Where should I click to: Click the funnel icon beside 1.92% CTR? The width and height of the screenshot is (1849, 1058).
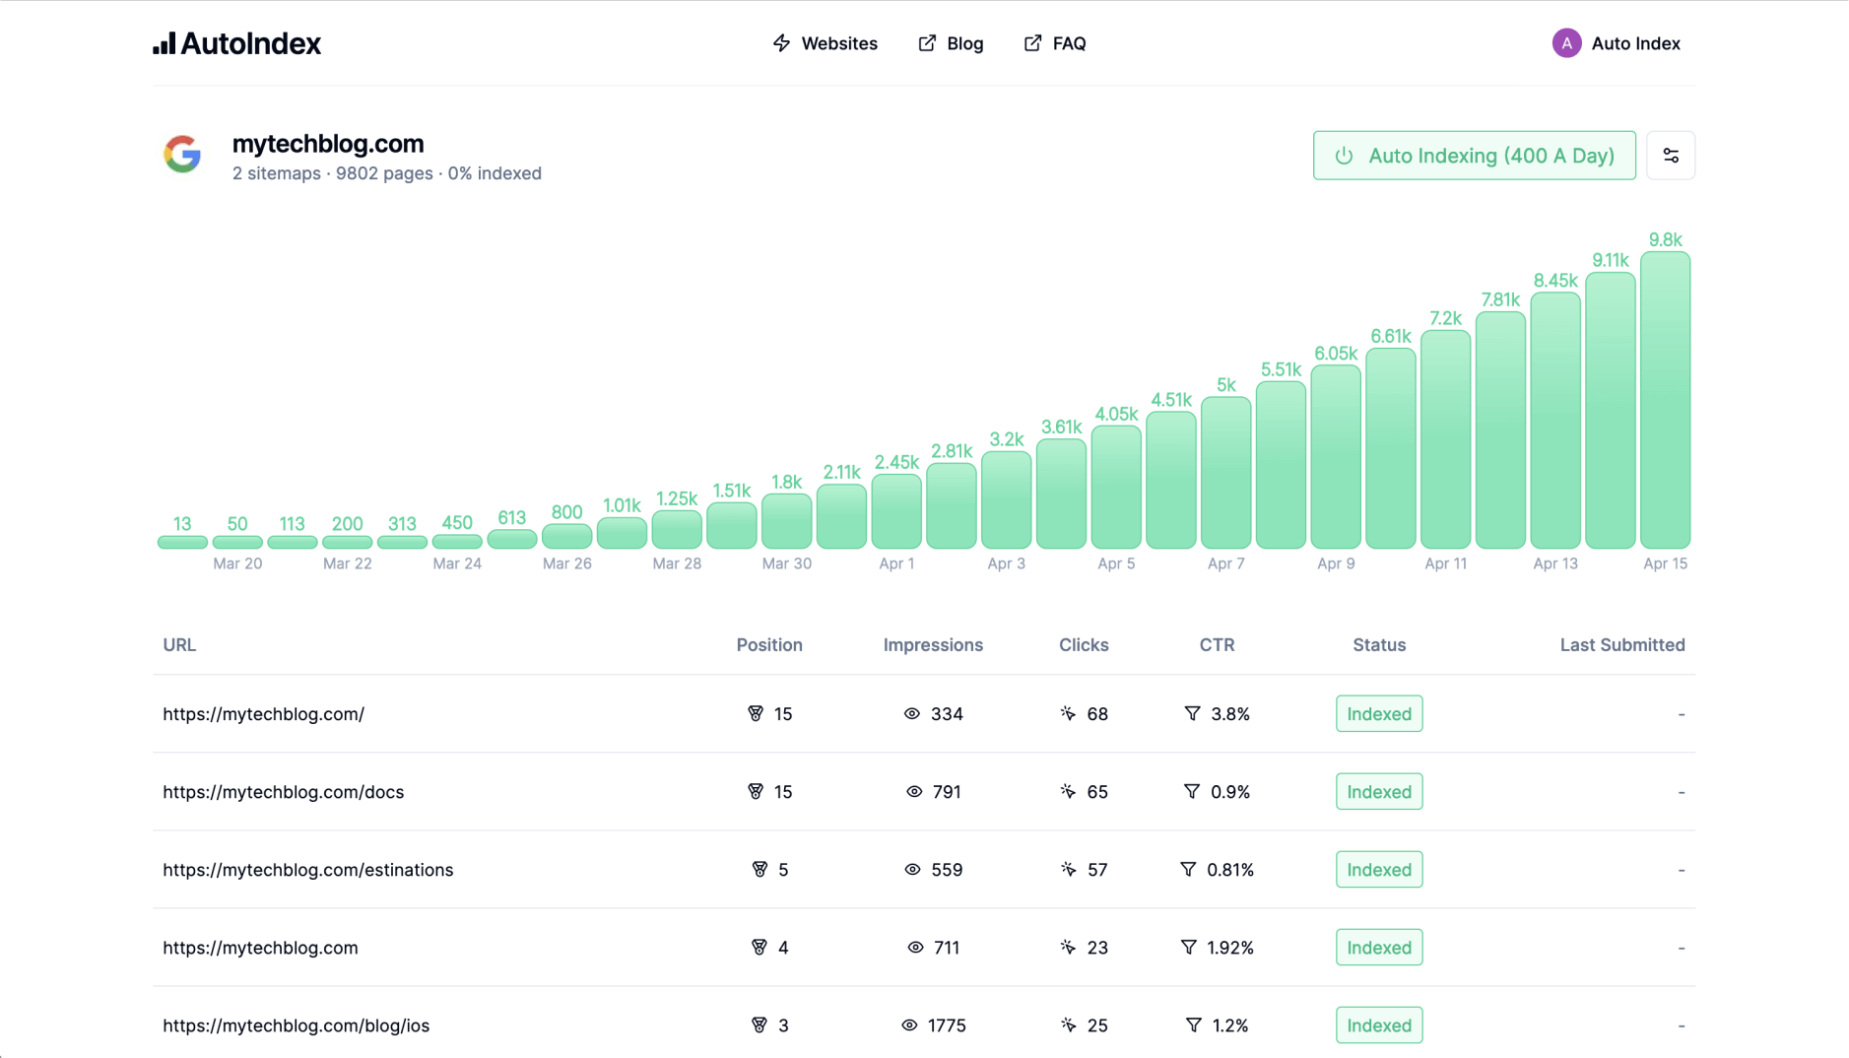tap(1188, 948)
